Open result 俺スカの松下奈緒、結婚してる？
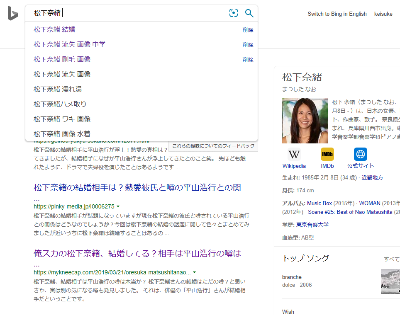400x315 pixels. tap(137, 254)
